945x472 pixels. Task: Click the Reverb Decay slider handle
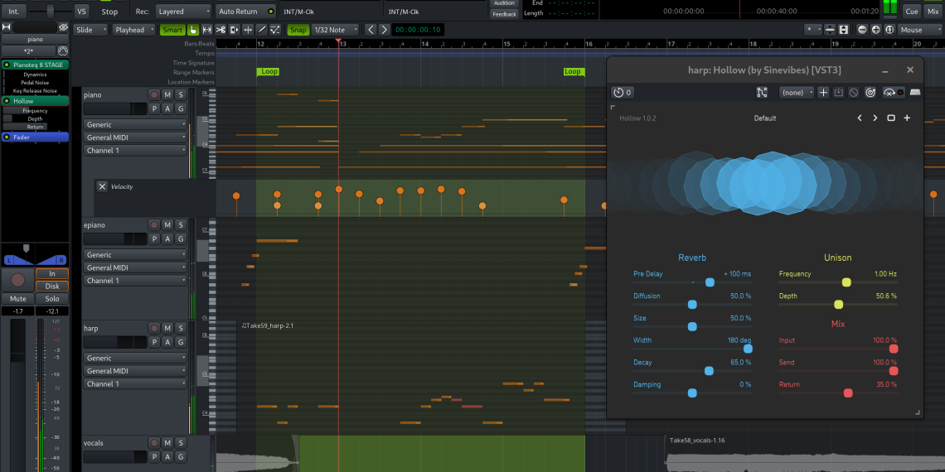(709, 371)
